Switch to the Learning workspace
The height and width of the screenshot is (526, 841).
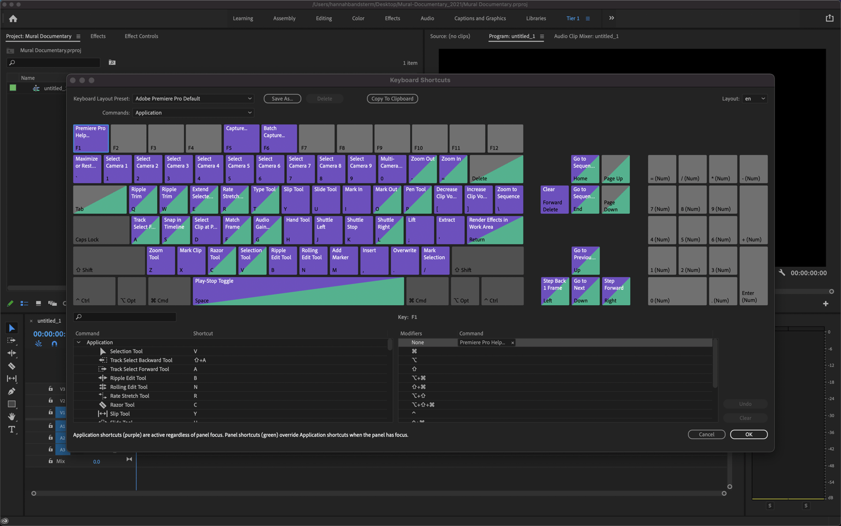(243, 19)
